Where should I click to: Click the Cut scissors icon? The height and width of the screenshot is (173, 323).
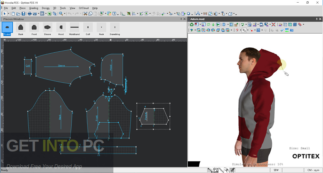coord(85,14)
